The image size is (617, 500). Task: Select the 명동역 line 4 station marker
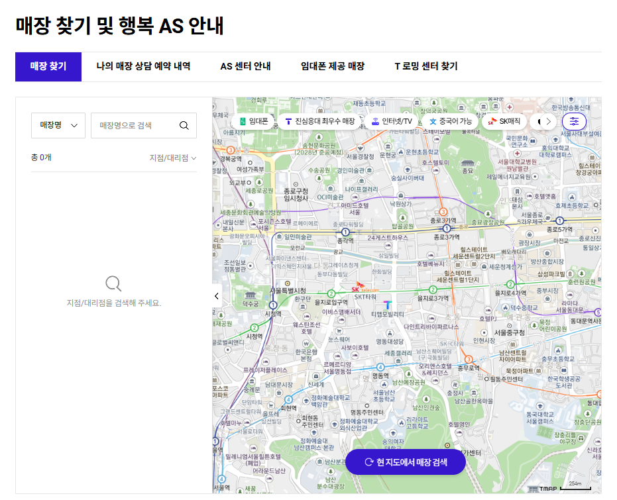pos(380,367)
